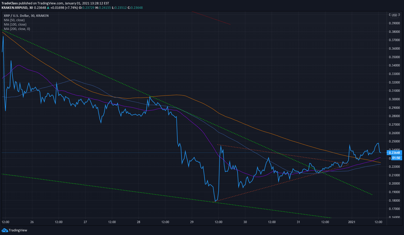The height and width of the screenshot is (235, 404).
Task: Click the low value L:0.23512
Action: point(119,8)
